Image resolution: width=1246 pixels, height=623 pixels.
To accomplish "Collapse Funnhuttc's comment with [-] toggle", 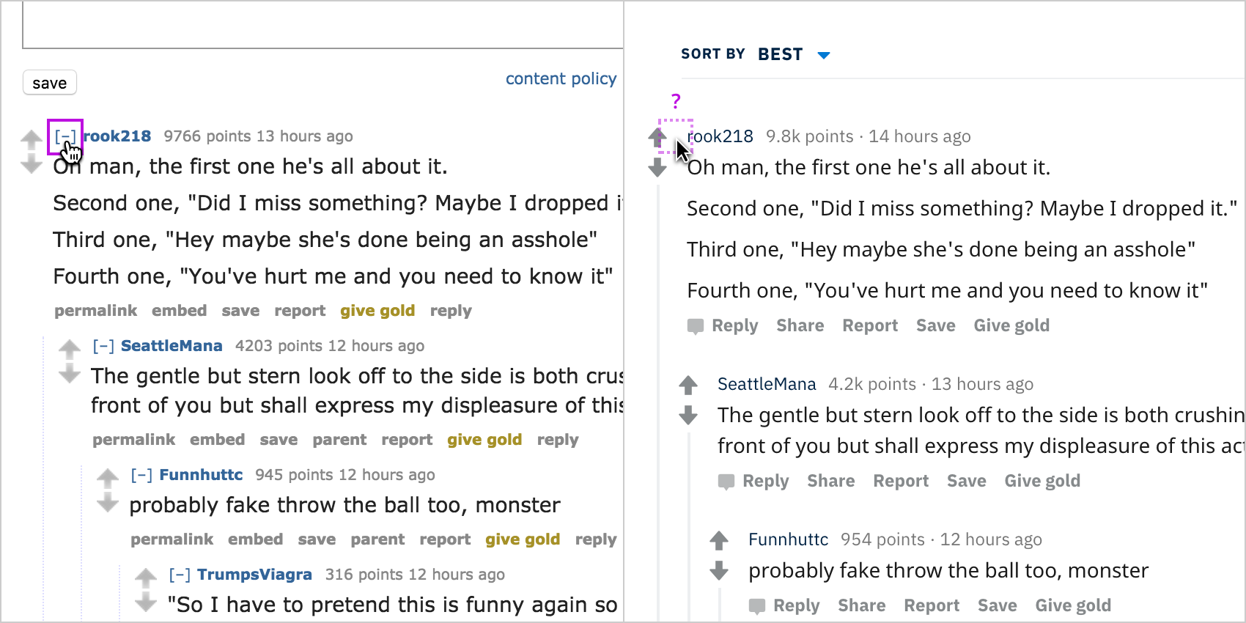I will click(x=141, y=475).
